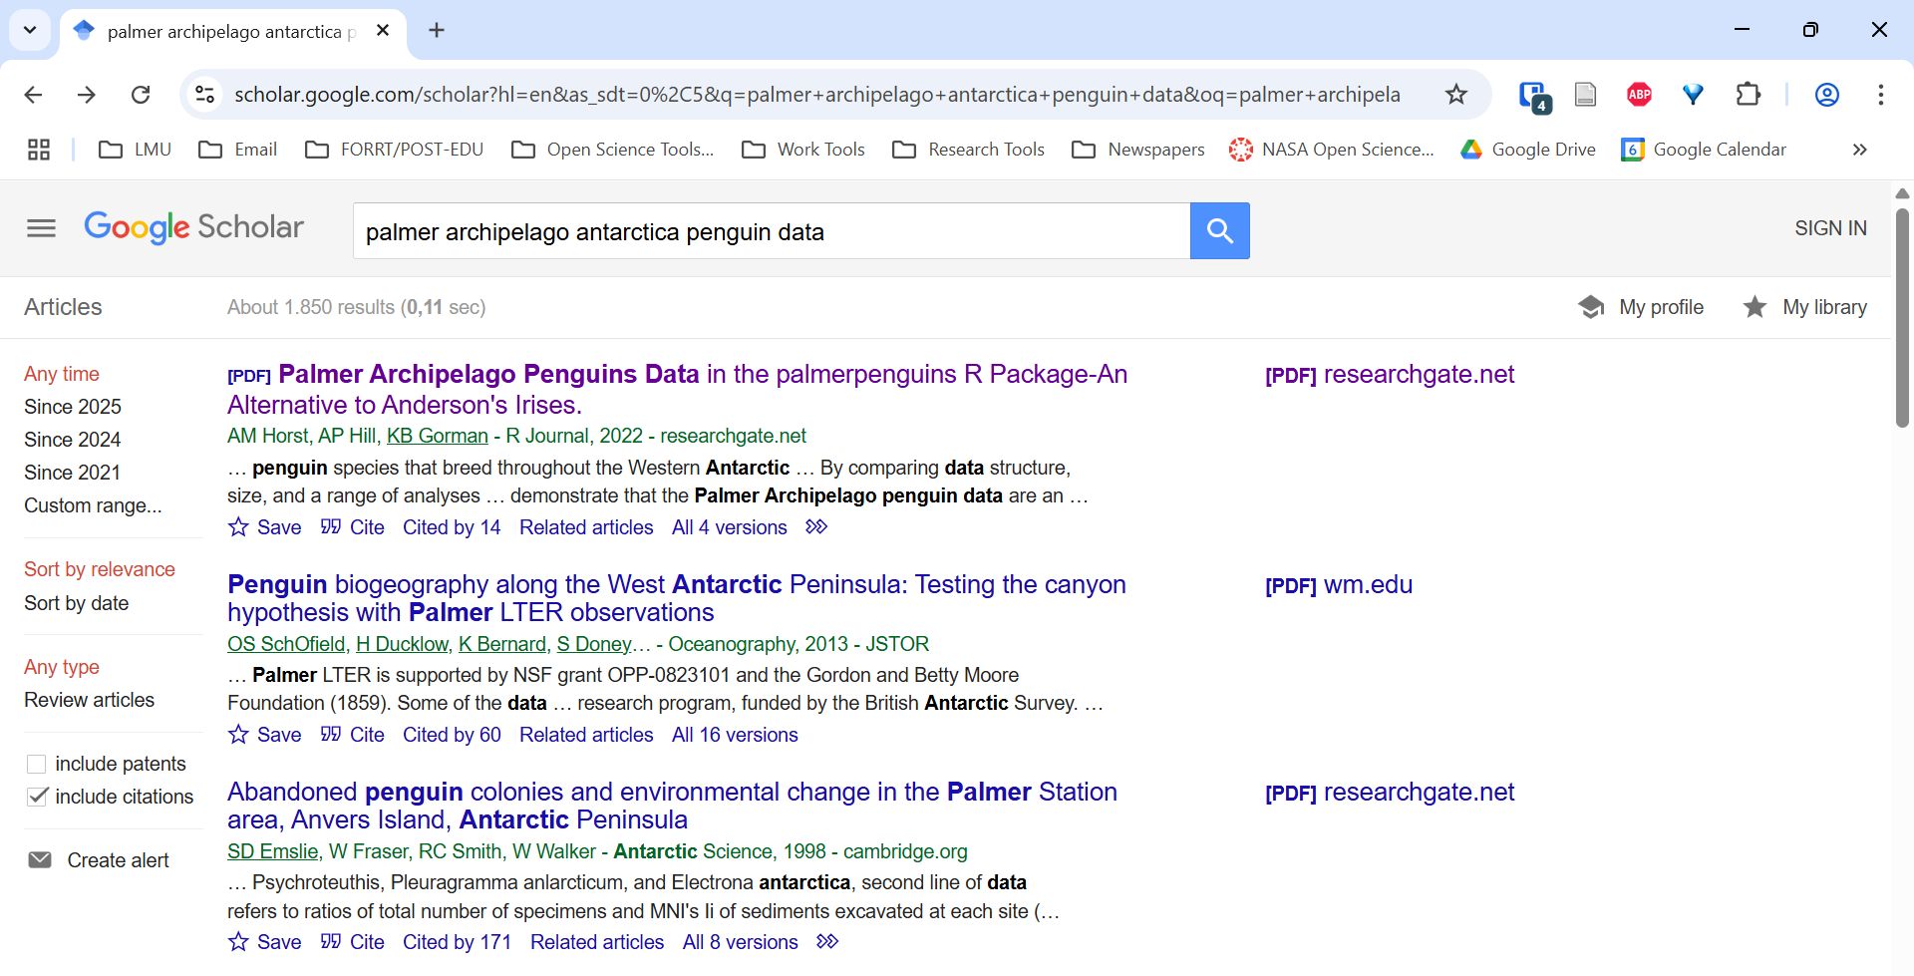Viewport: 1914px width, 976px height.
Task: Open the Email bookmark folder
Action: tap(238, 150)
